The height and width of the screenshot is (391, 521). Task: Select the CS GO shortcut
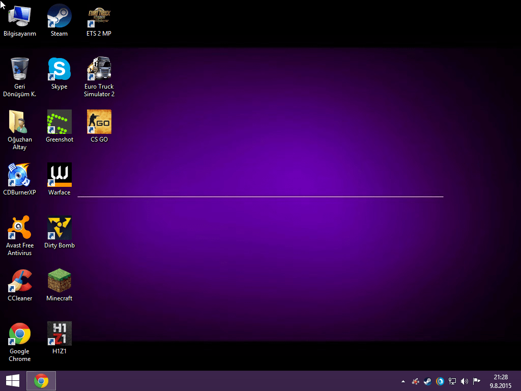(99, 126)
